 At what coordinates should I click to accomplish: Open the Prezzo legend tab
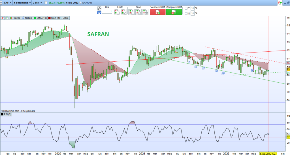click(15, 18)
